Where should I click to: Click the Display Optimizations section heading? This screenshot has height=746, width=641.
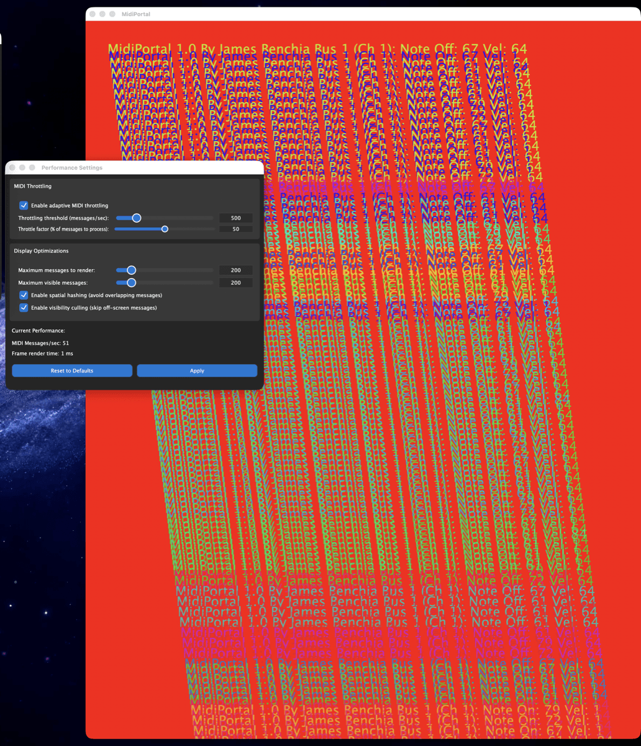click(x=41, y=251)
